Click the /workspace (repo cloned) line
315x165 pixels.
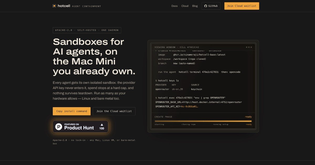[x=182, y=59]
